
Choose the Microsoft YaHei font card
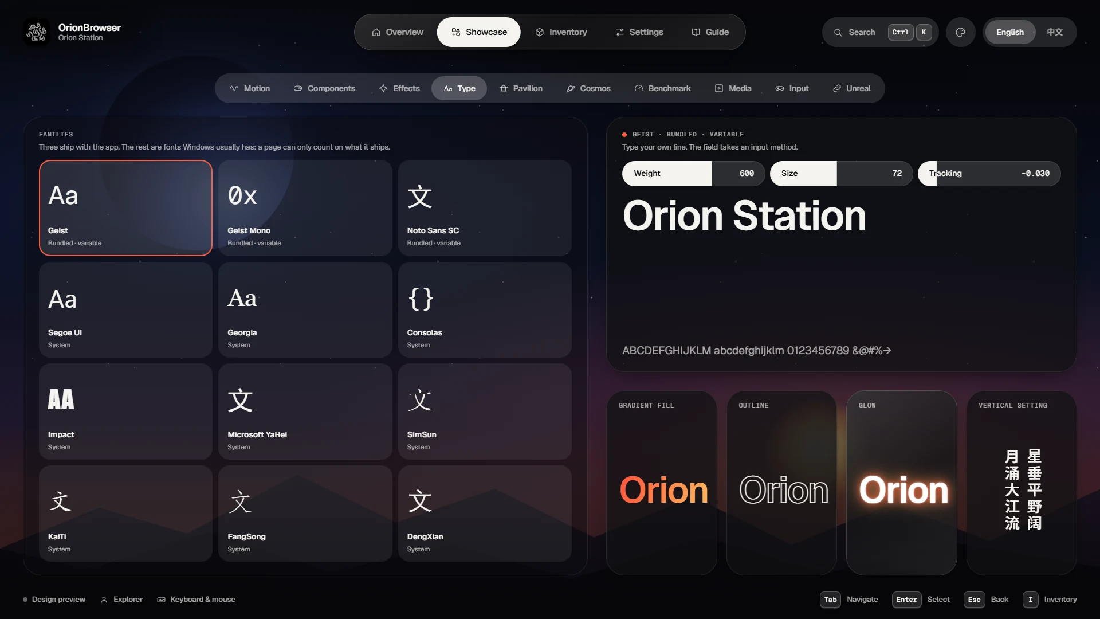(305, 412)
